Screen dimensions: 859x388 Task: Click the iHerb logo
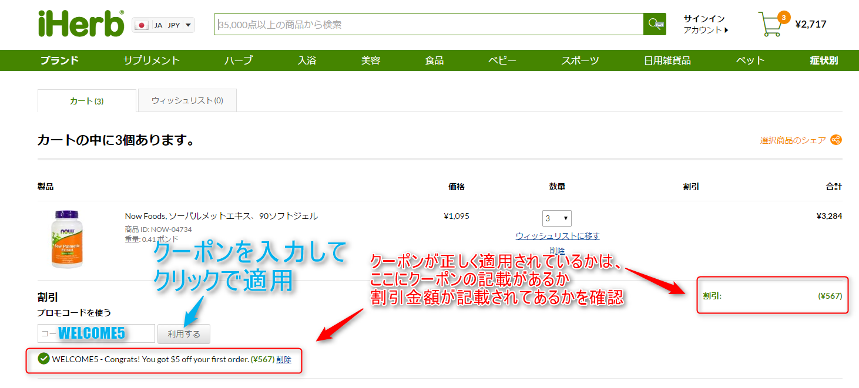pyautogui.click(x=81, y=24)
